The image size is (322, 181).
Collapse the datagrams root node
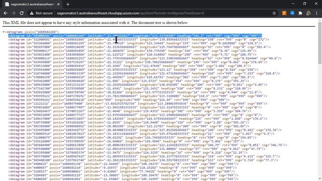point(4,32)
